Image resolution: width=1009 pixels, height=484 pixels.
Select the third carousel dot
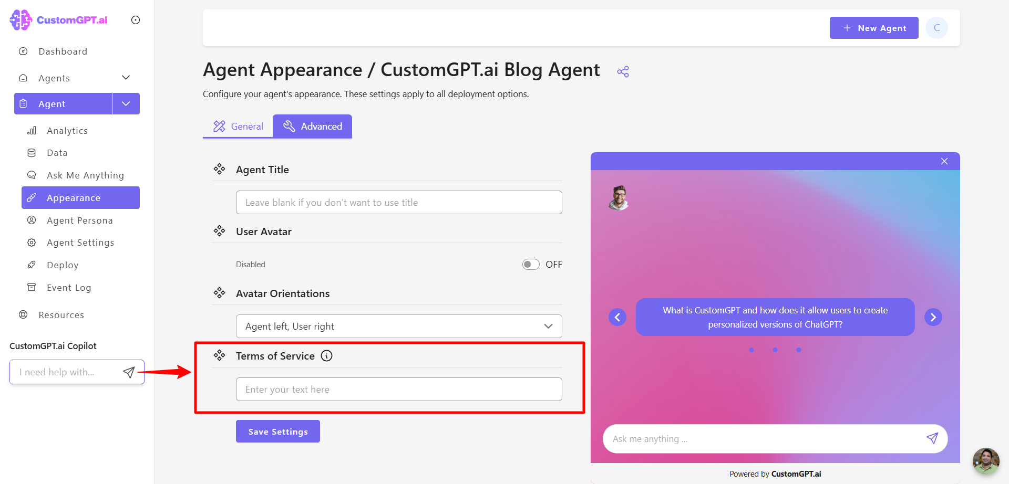click(799, 350)
